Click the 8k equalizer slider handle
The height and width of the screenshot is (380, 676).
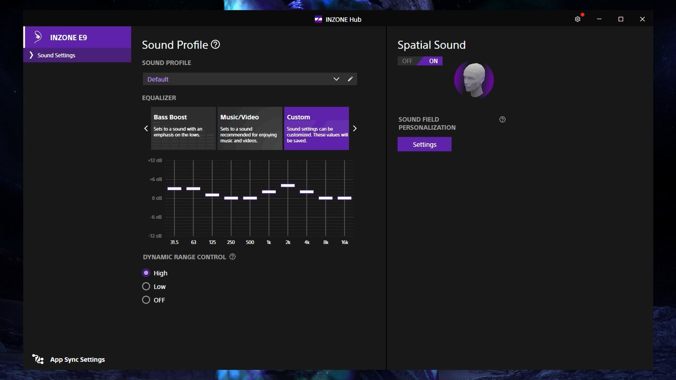[x=326, y=198]
